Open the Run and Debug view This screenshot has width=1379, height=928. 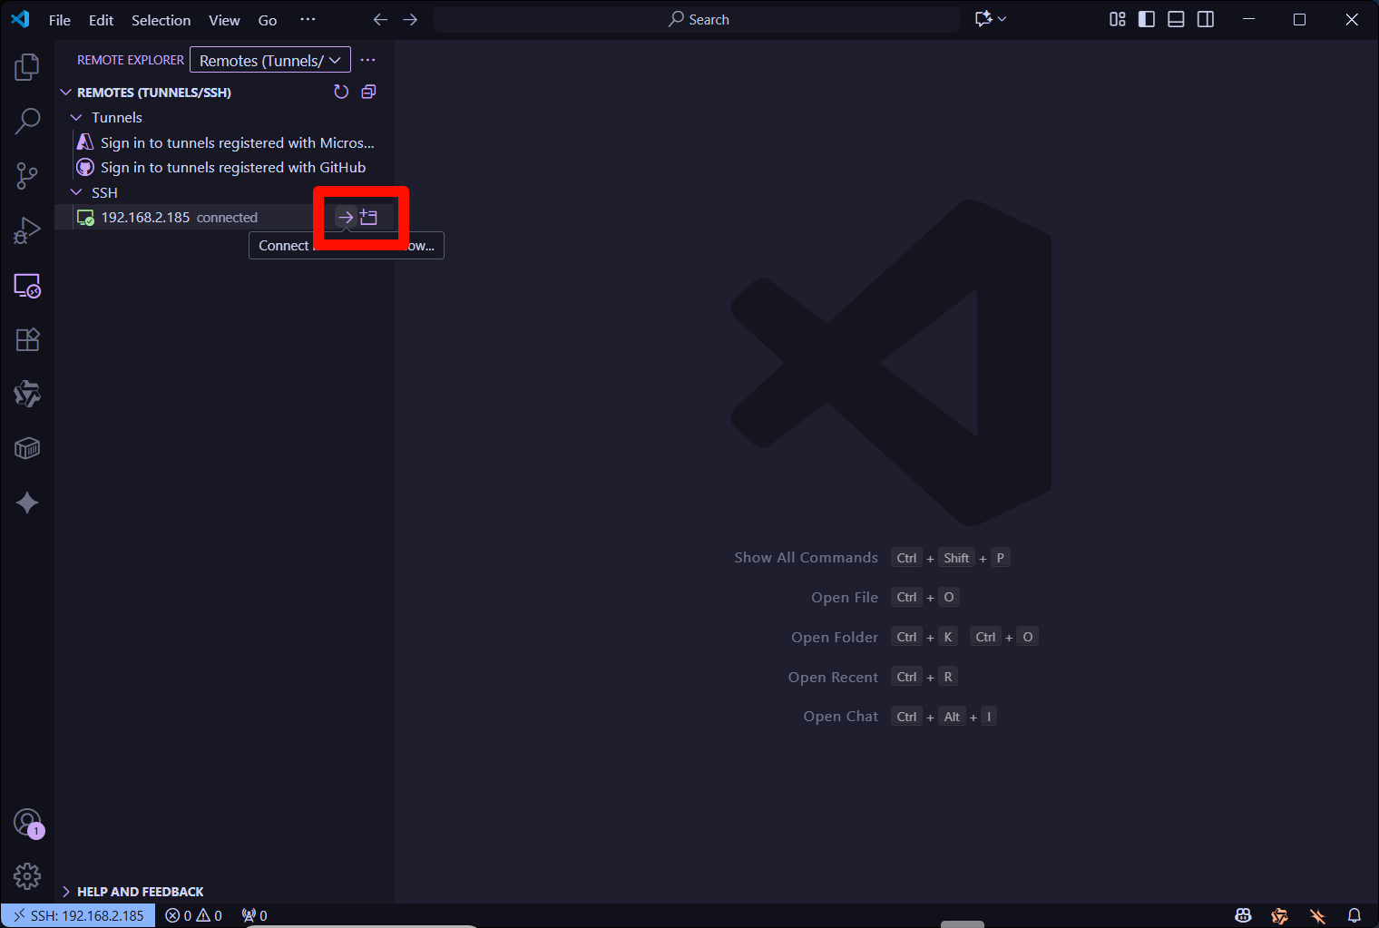coord(27,230)
